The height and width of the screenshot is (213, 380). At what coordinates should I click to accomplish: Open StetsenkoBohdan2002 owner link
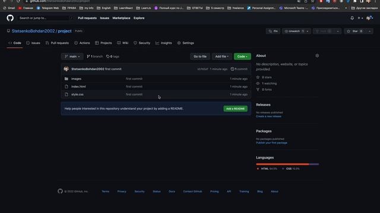(x=33, y=31)
